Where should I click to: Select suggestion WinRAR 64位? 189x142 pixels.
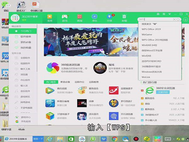160,45
